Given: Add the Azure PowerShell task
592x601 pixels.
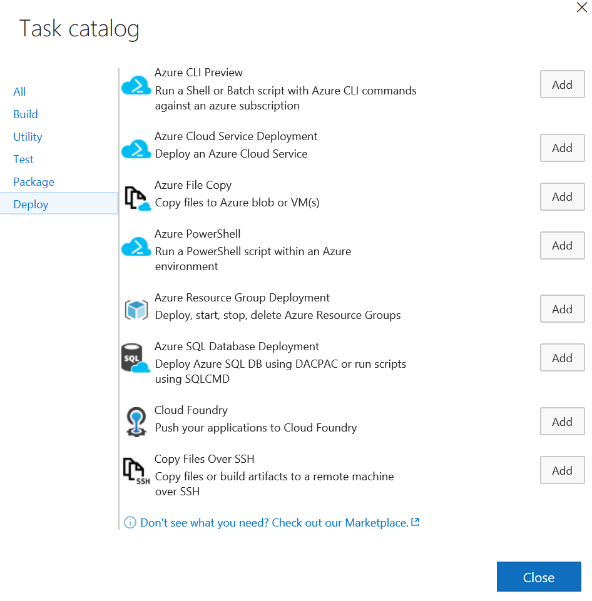Looking at the screenshot, I should [x=562, y=245].
